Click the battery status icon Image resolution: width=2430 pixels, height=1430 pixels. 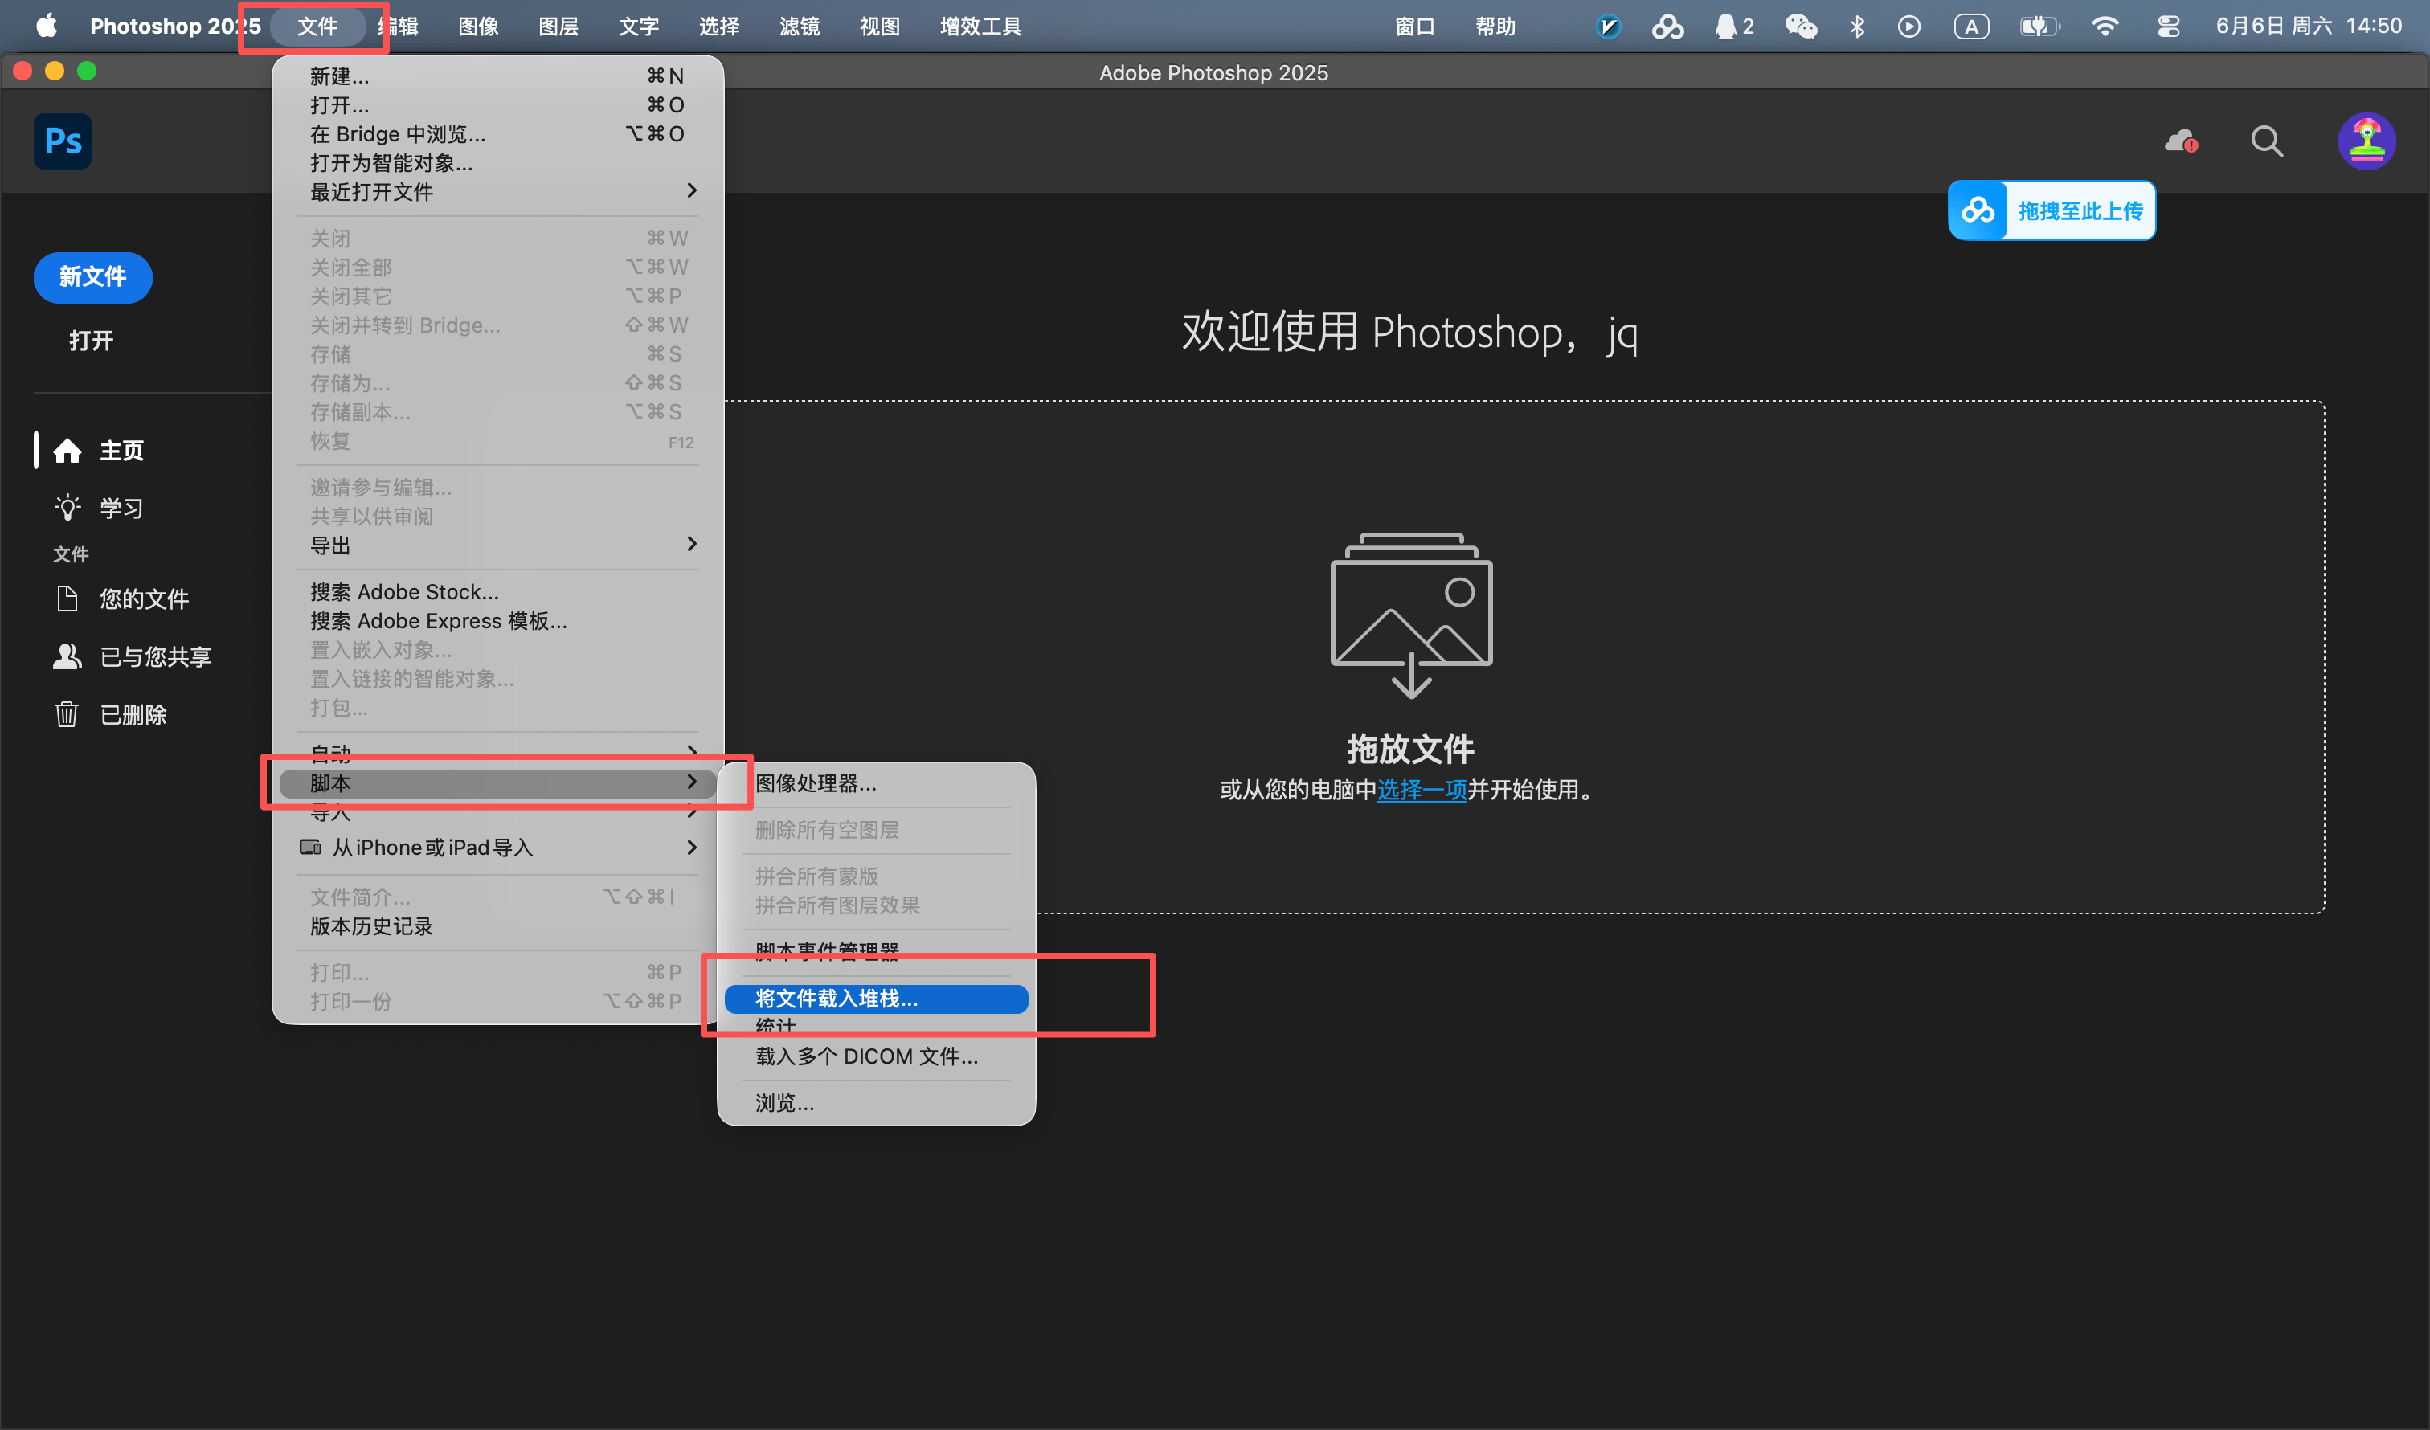point(2039,26)
